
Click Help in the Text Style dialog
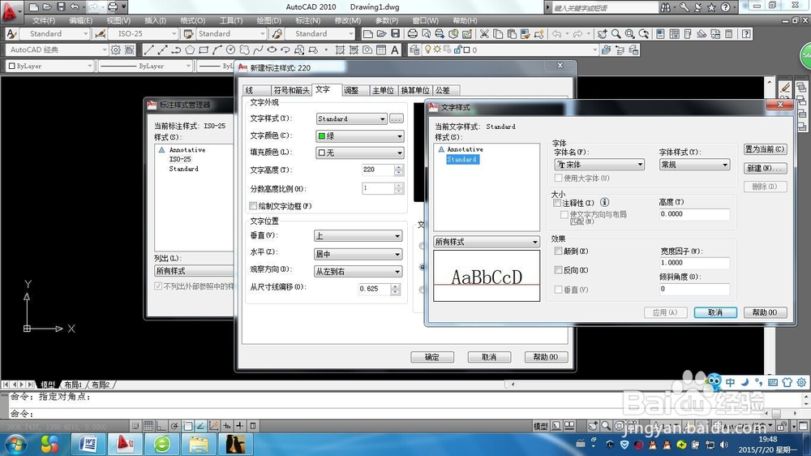(x=765, y=312)
